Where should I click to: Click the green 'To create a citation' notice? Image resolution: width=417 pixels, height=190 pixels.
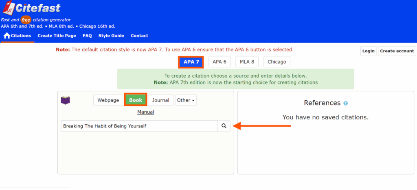click(236, 79)
